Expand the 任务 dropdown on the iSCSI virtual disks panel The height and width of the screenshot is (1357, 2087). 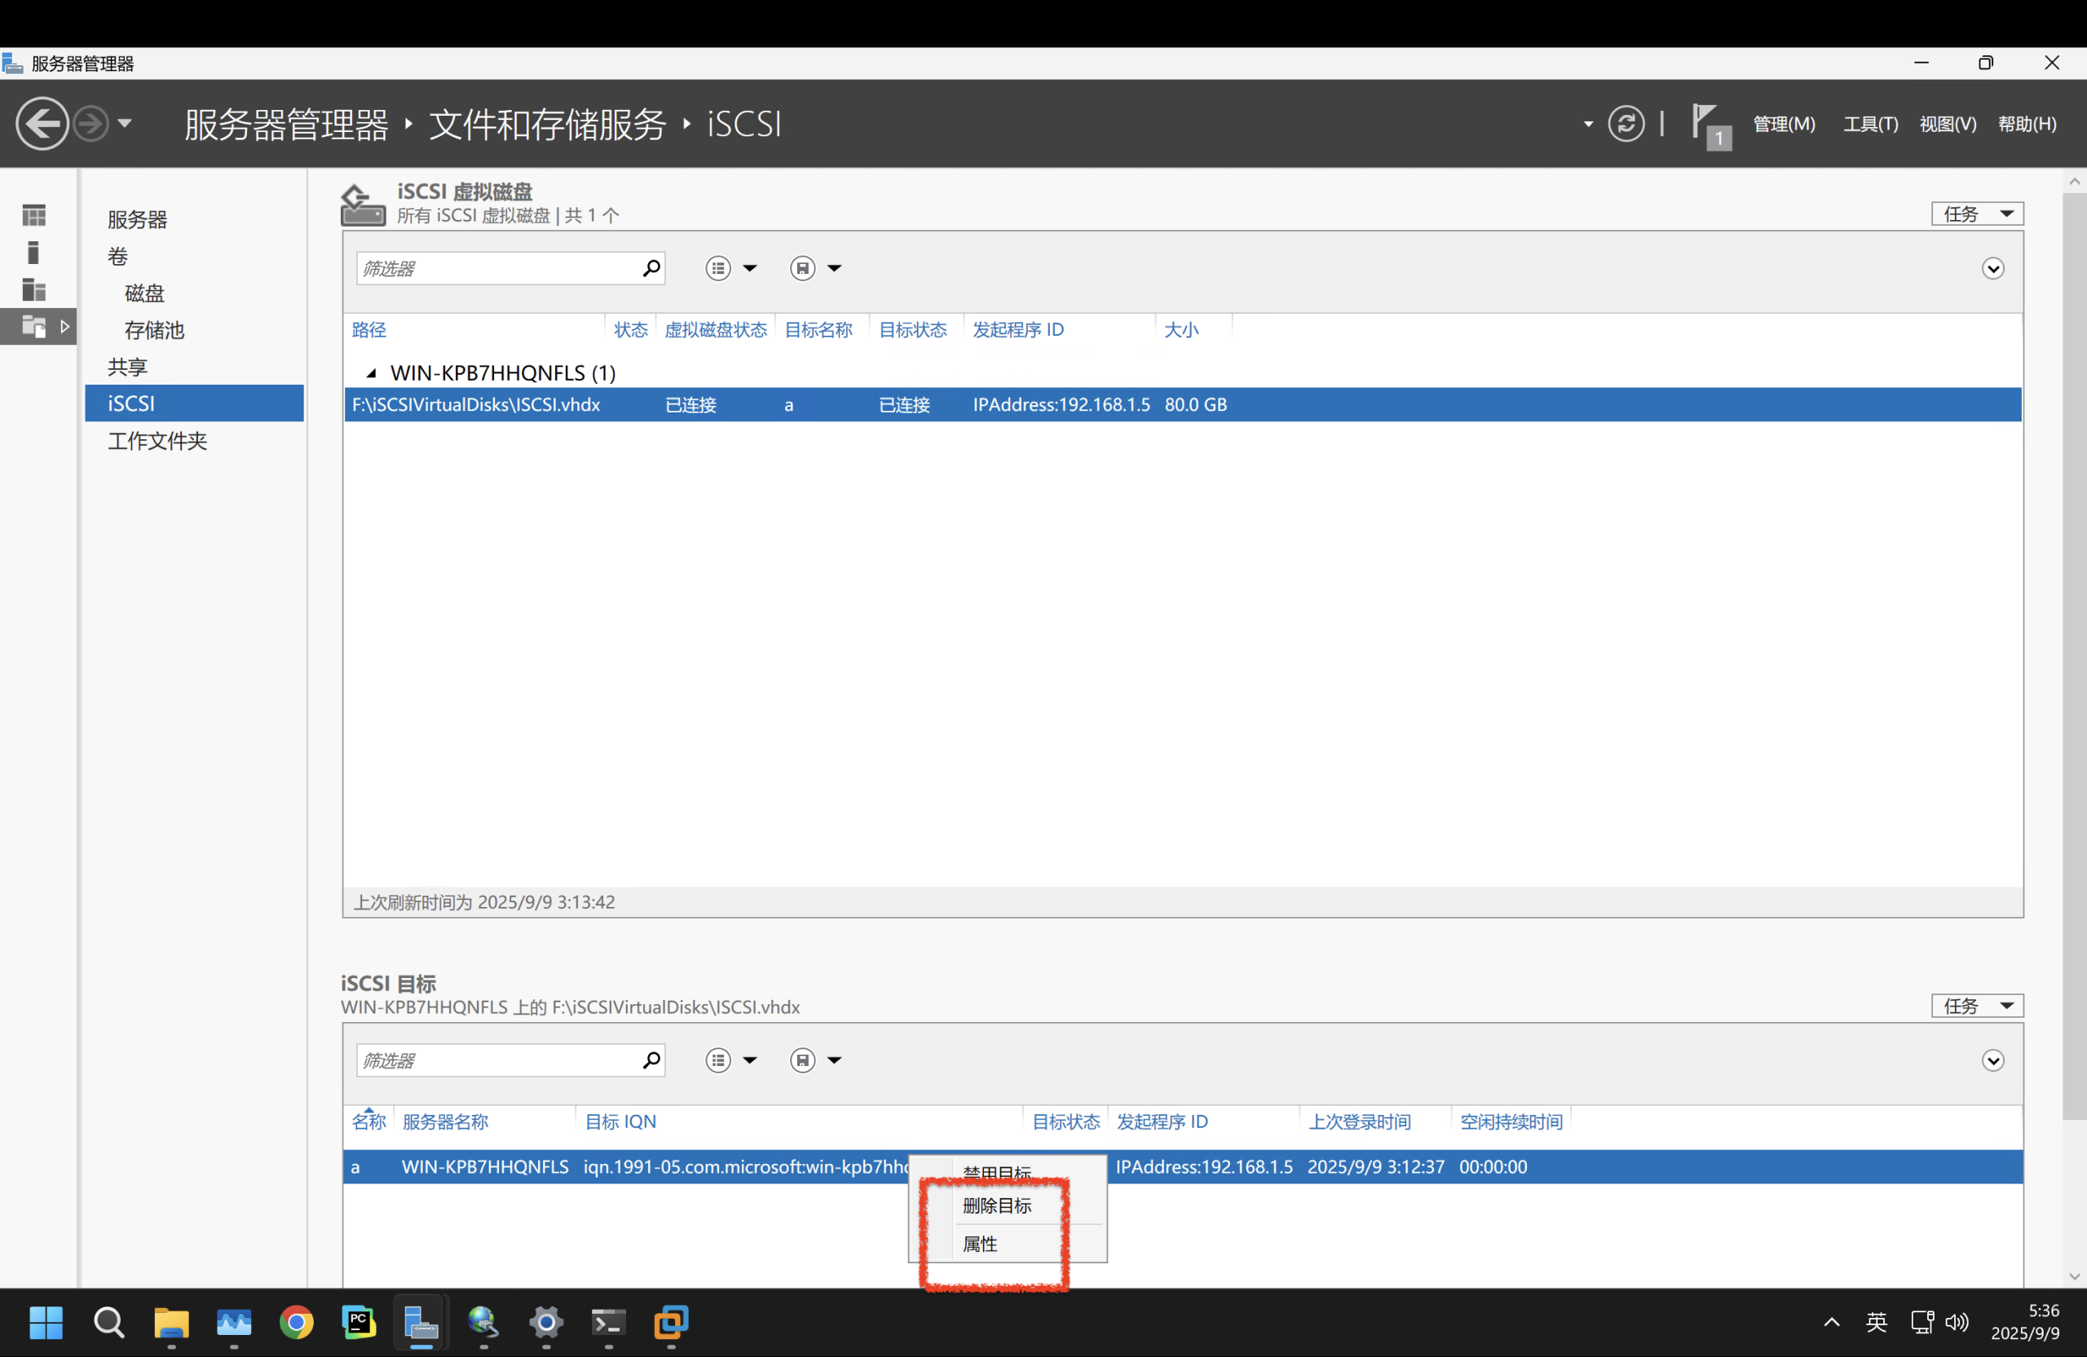pos(1976,213)
